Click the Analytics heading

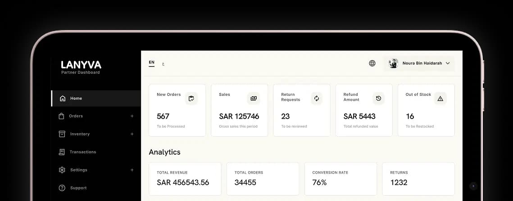164,152
